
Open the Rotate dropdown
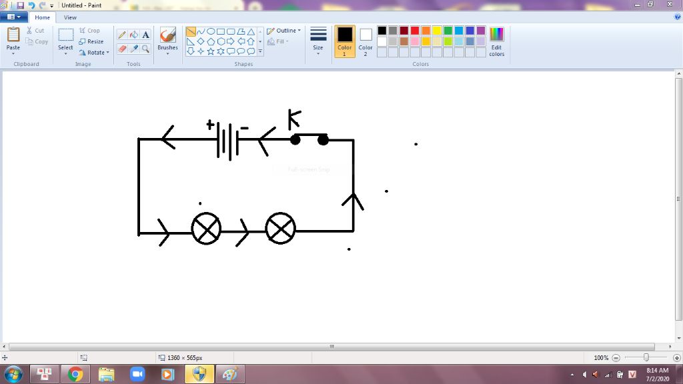[94, 52]
